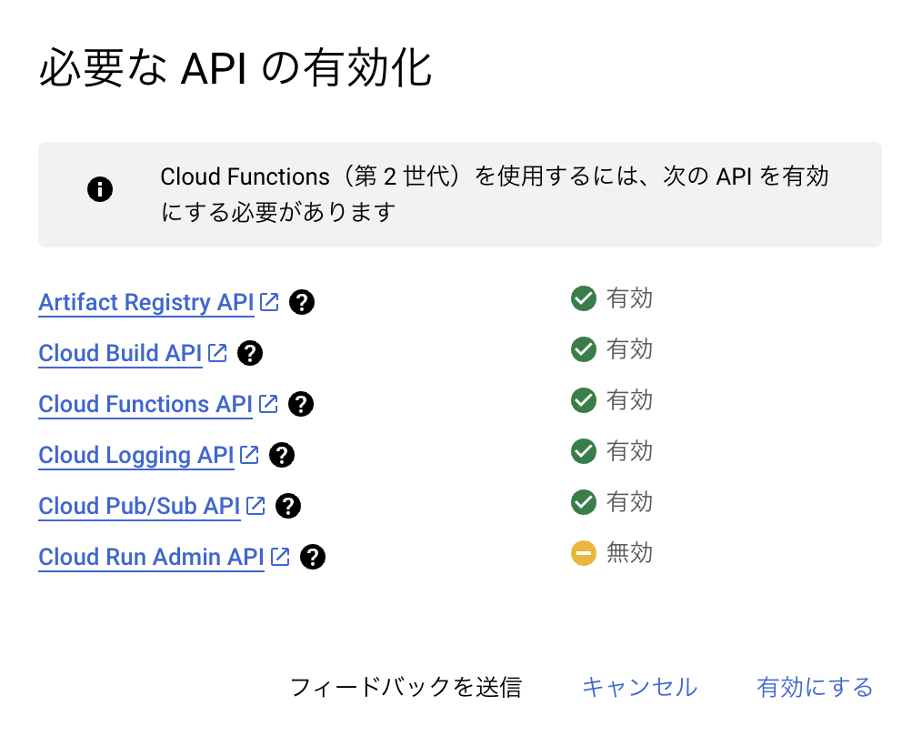Click 有効にする to enable APIs
The image size is (922, 746).
pyautogui.click(x=815, y=687)
